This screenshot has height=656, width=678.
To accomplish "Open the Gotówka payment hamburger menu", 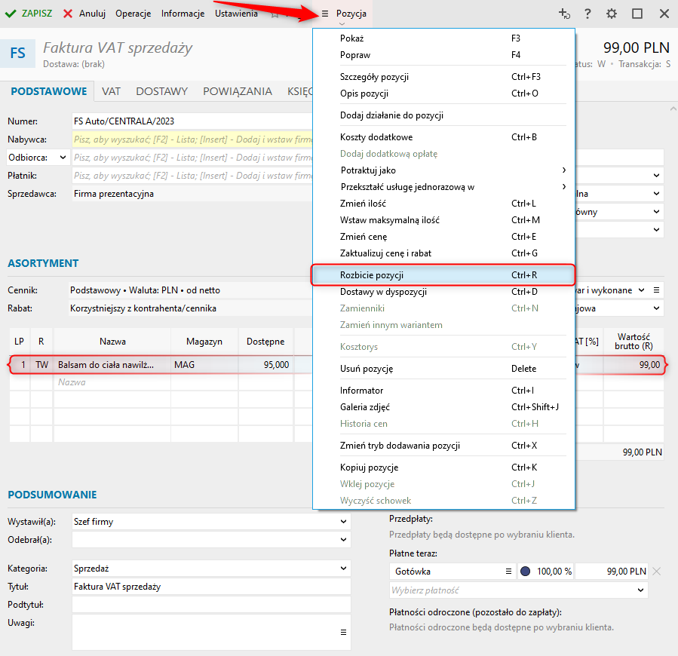I will pos(508,572).
